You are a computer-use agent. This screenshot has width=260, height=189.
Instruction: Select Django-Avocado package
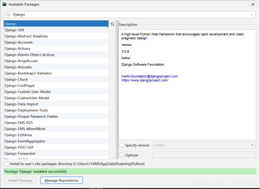[56, 67]
